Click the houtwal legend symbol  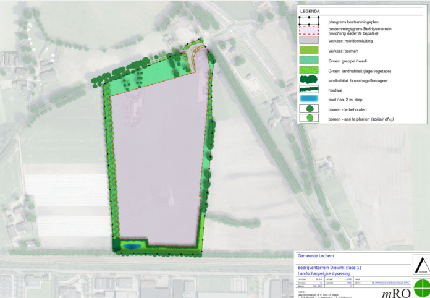309,89
